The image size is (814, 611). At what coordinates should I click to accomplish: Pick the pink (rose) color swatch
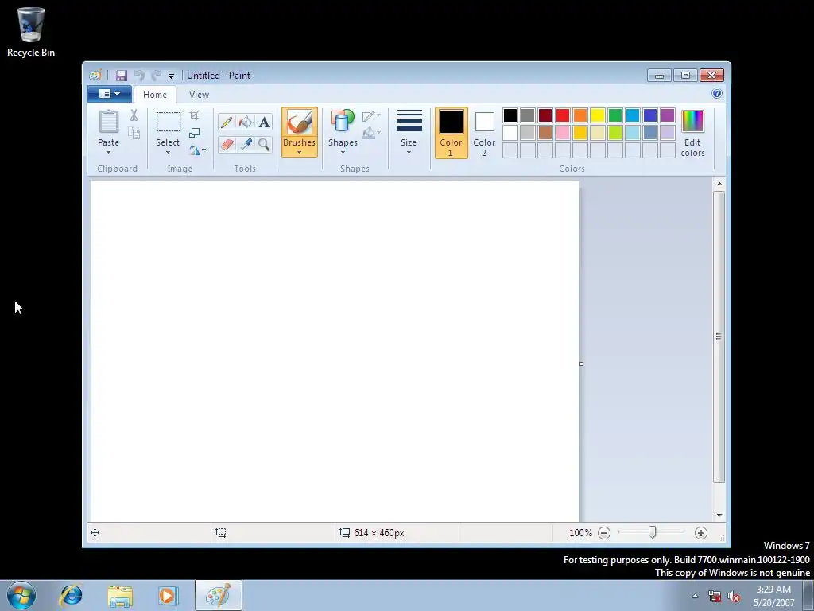(x=563, y=133)
